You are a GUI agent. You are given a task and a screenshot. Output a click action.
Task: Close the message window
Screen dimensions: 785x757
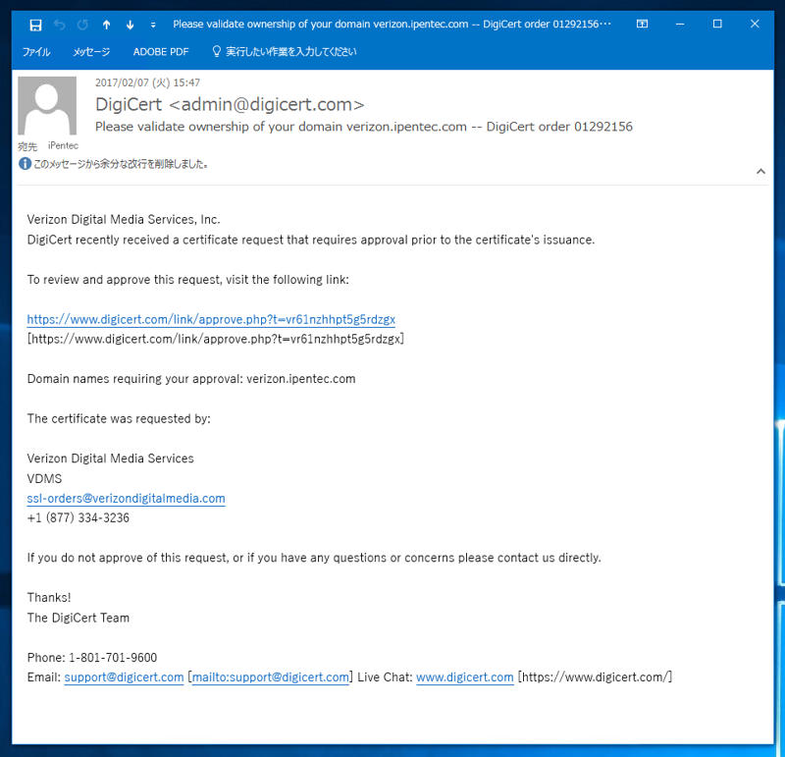[x=755, y=24]
